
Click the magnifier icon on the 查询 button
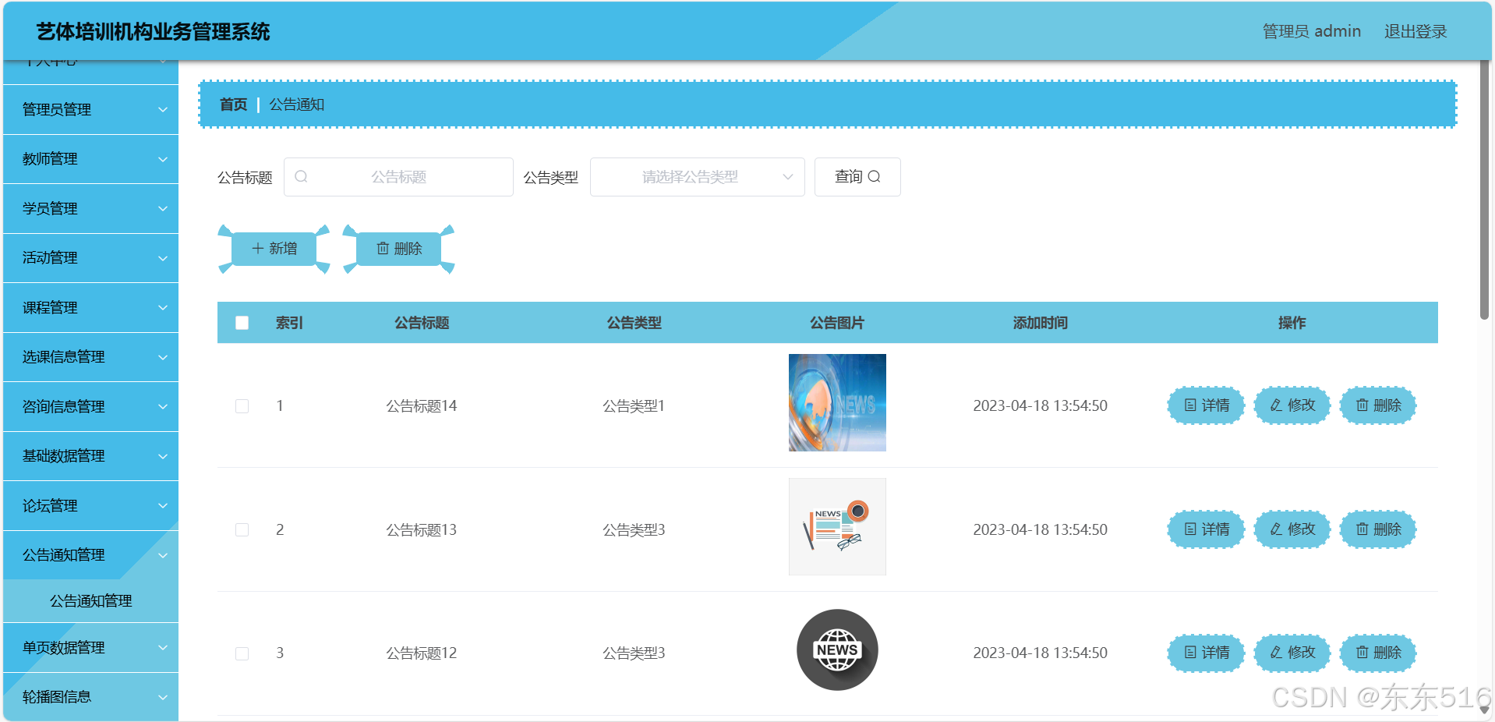pyautogui.click(x=875, y=177)
